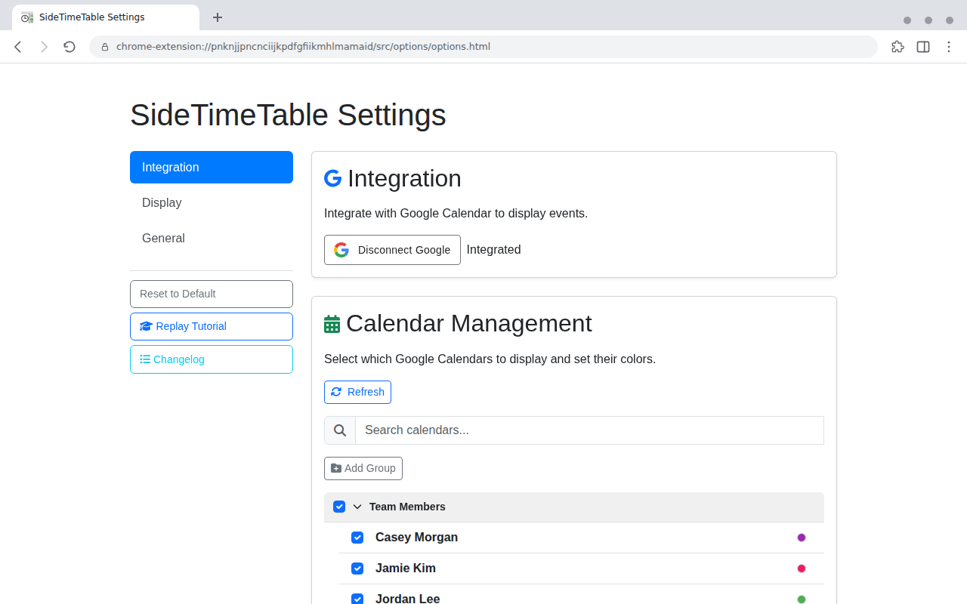
Task: Uncheck the Casey Morgan calendar
Action: pos(357,538)
